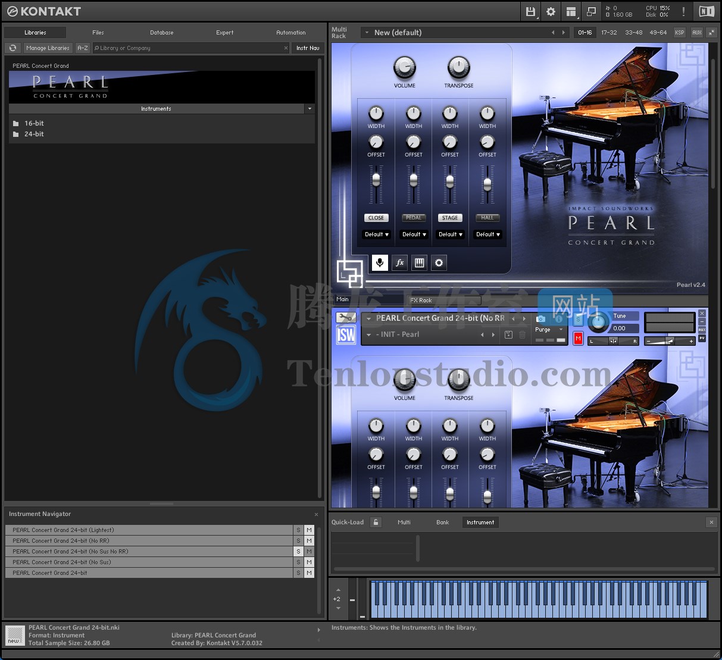Open PEDAL mic Default output dropdown
Image resolution: width=722 pixels, height=660 pixels.
[x=414, y=234]
